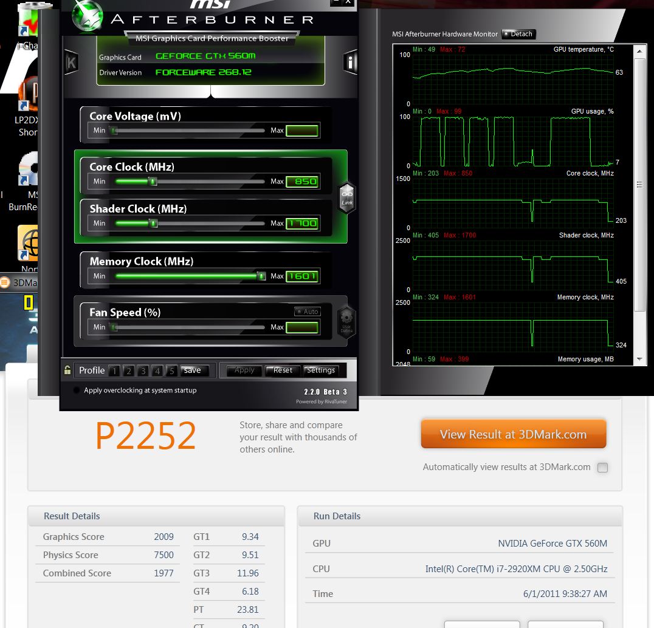Click the MSI Afterburner dragon logo

pyautogui.click(x=87, y=16)
